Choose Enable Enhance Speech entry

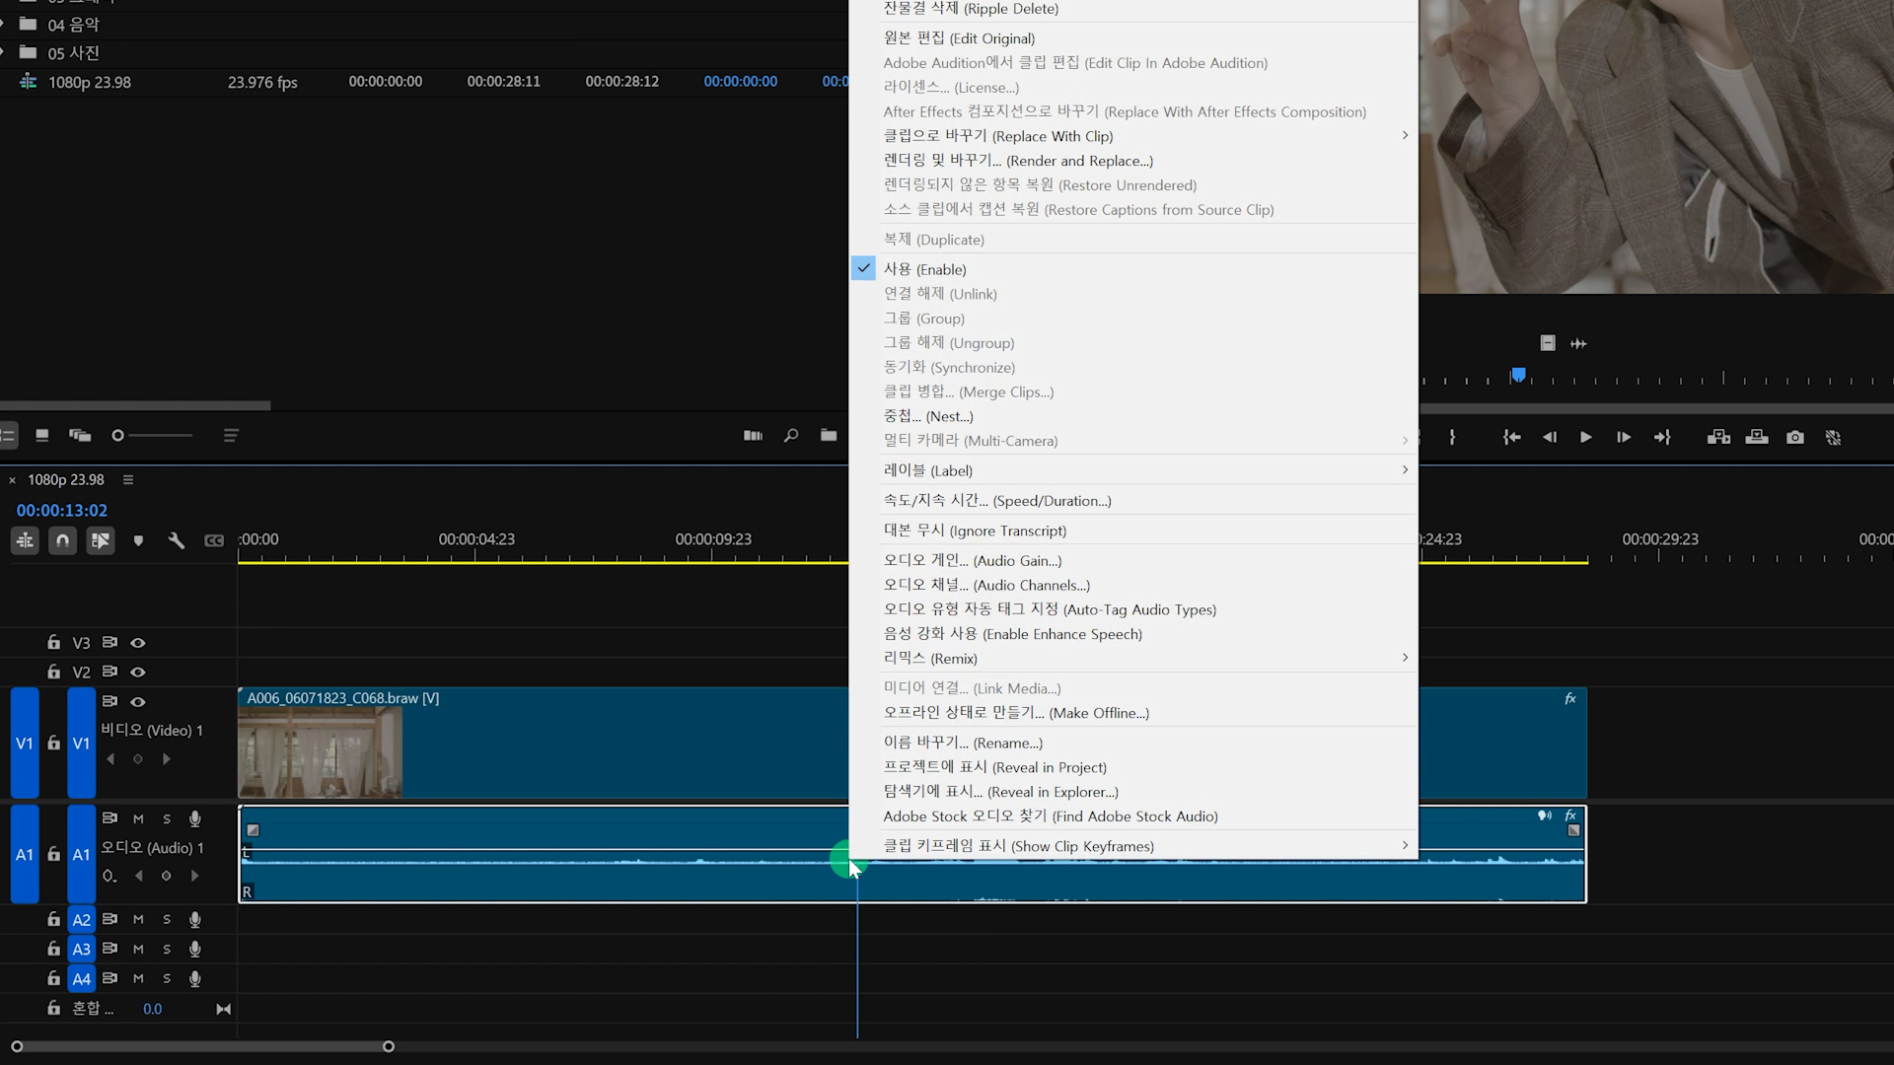[1132, 634]
